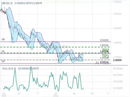
Task: Click the 09 date axis label
Action: 92,94
